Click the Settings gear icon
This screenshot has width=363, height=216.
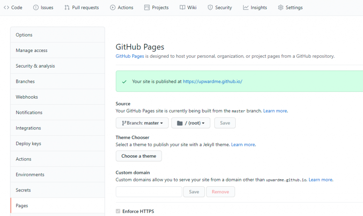coord(281,8)
